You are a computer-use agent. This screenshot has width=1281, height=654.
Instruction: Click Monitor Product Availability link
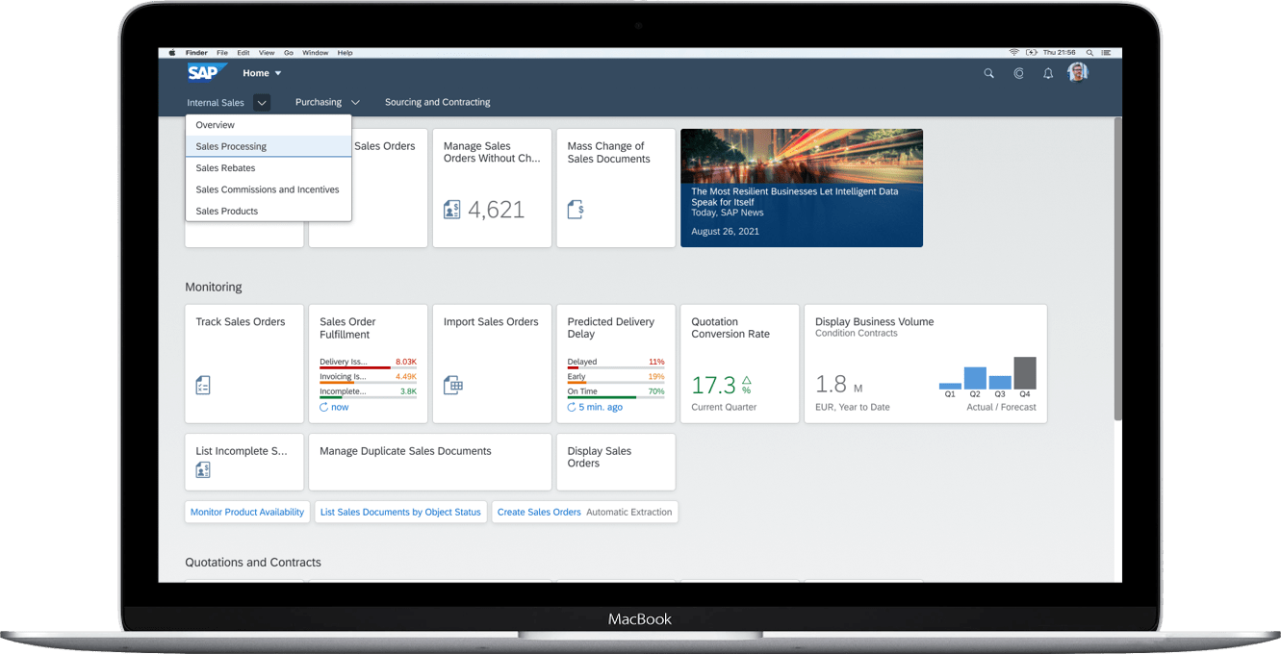pos(247,512)
